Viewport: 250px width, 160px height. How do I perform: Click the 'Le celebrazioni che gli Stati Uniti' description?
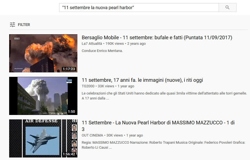(164, 93)
